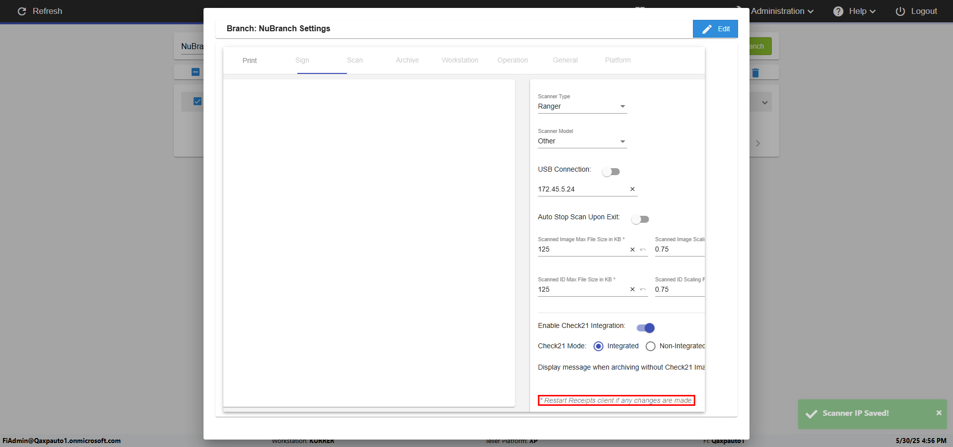The width and height of the screenshot is (953, 447).
Task: Clear the Scanned Image Max File Size value
Action: pos(632,250)
